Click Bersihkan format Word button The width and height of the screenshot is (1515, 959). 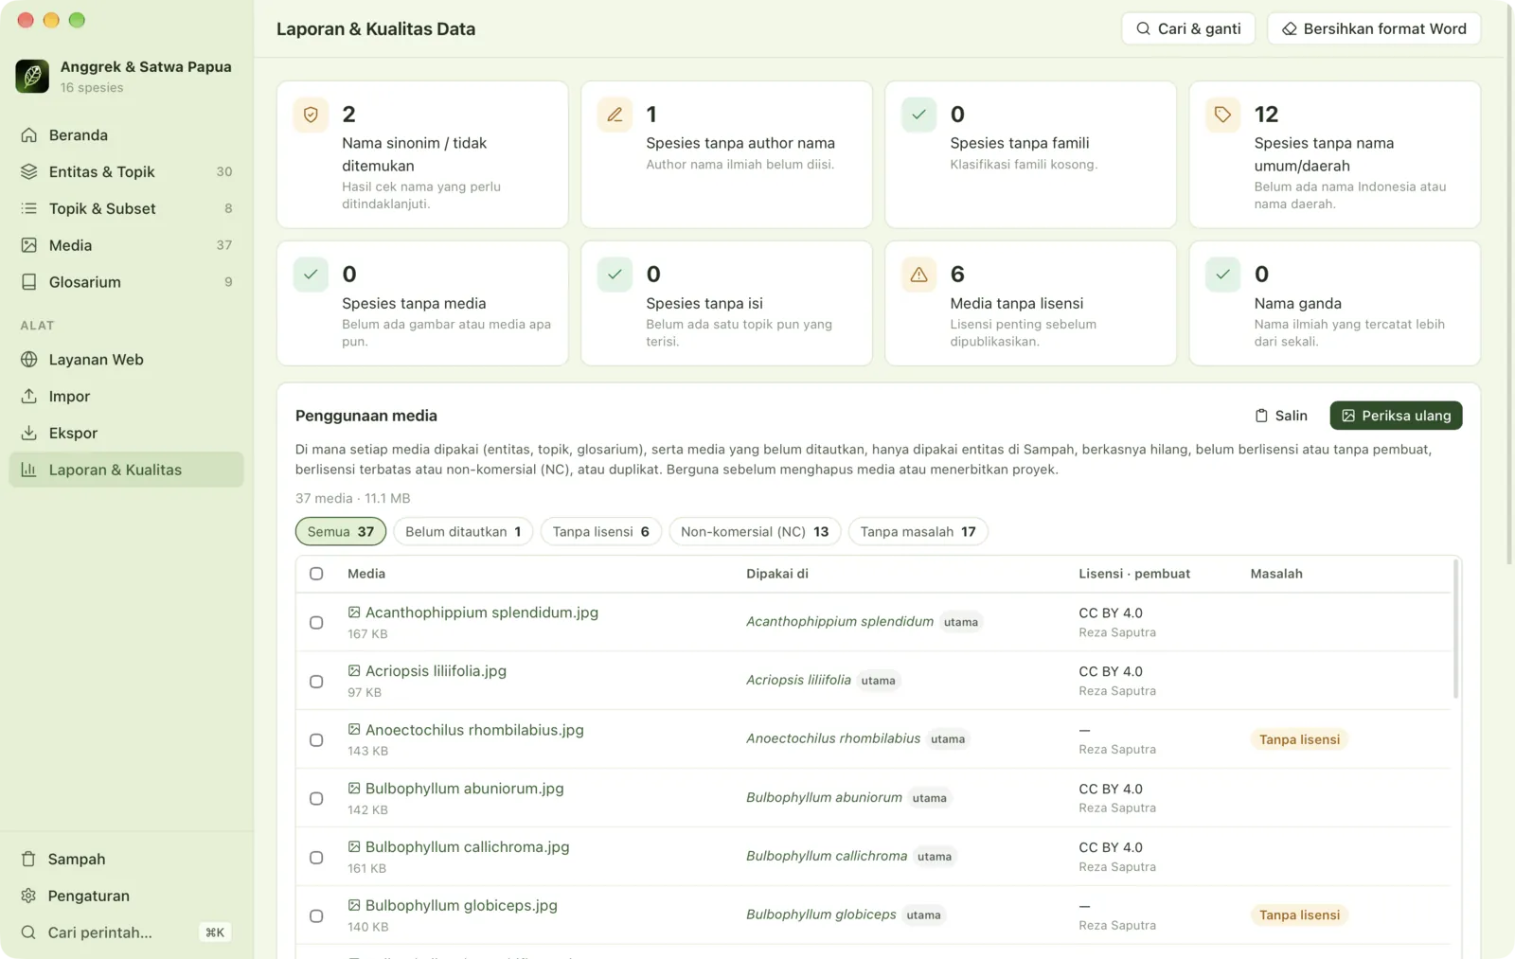pyautogui.click(x=1374, y=28)
